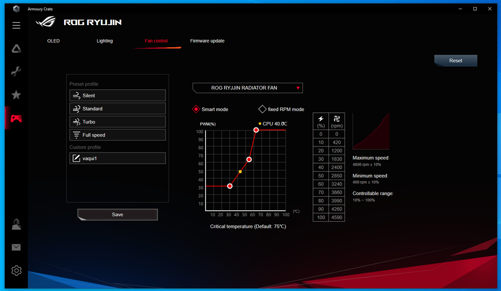Image resolution: width=501 pixels, height=291 pixels.
Task: Click the Preset profile heading
Action: pyautogui.click(x=84, y=84)
